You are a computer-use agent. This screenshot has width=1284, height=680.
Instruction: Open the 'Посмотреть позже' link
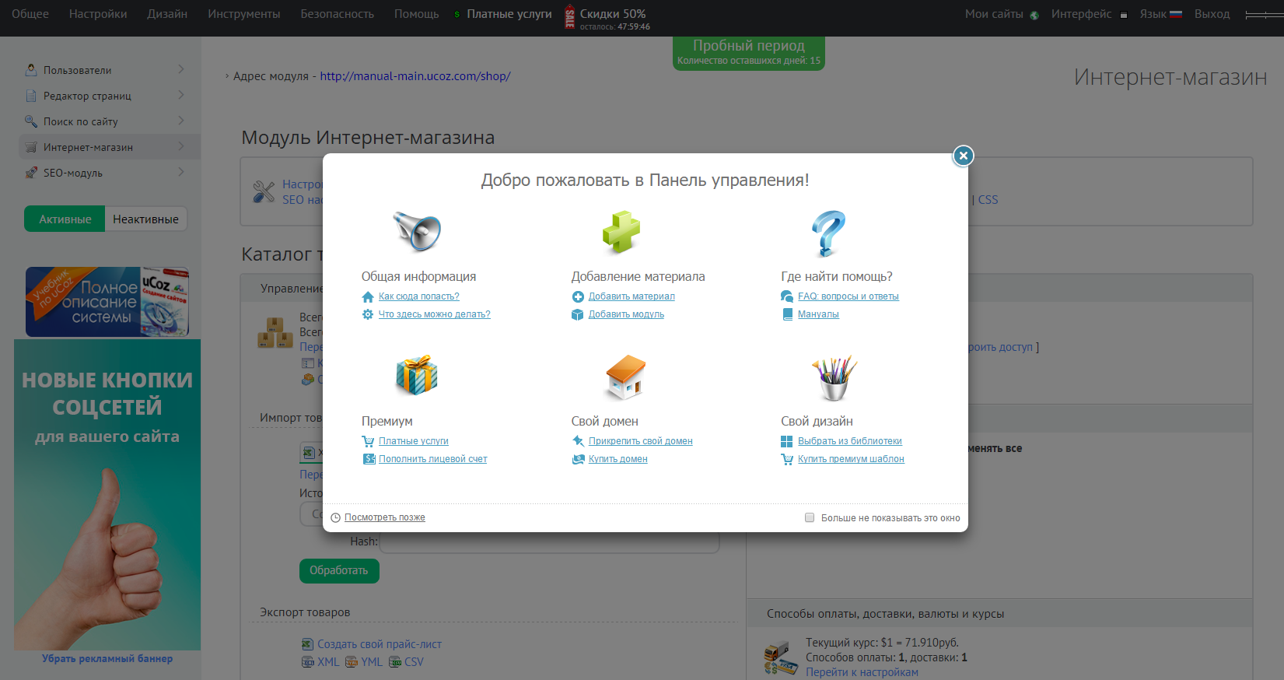click(x=384, y=517)
